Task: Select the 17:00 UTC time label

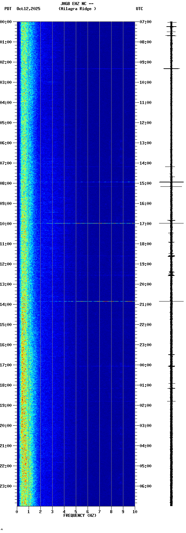Action: [x=146, y=224]
